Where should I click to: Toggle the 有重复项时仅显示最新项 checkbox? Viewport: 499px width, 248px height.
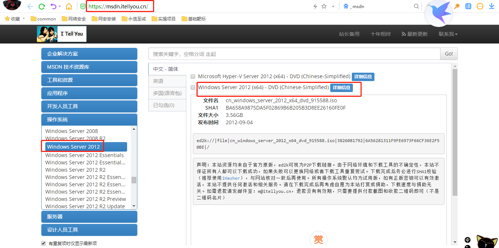point(43,243)
